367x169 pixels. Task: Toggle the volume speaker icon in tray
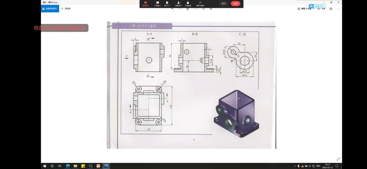[310, 166]
